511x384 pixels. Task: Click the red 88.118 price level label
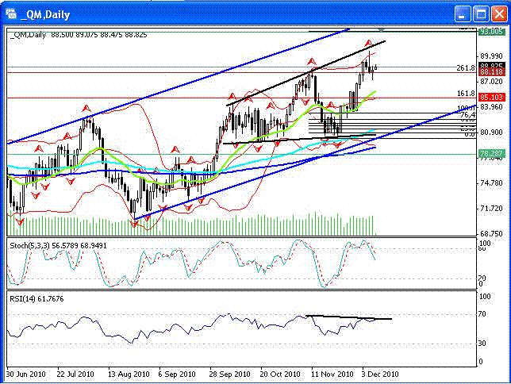click(491, 72)
